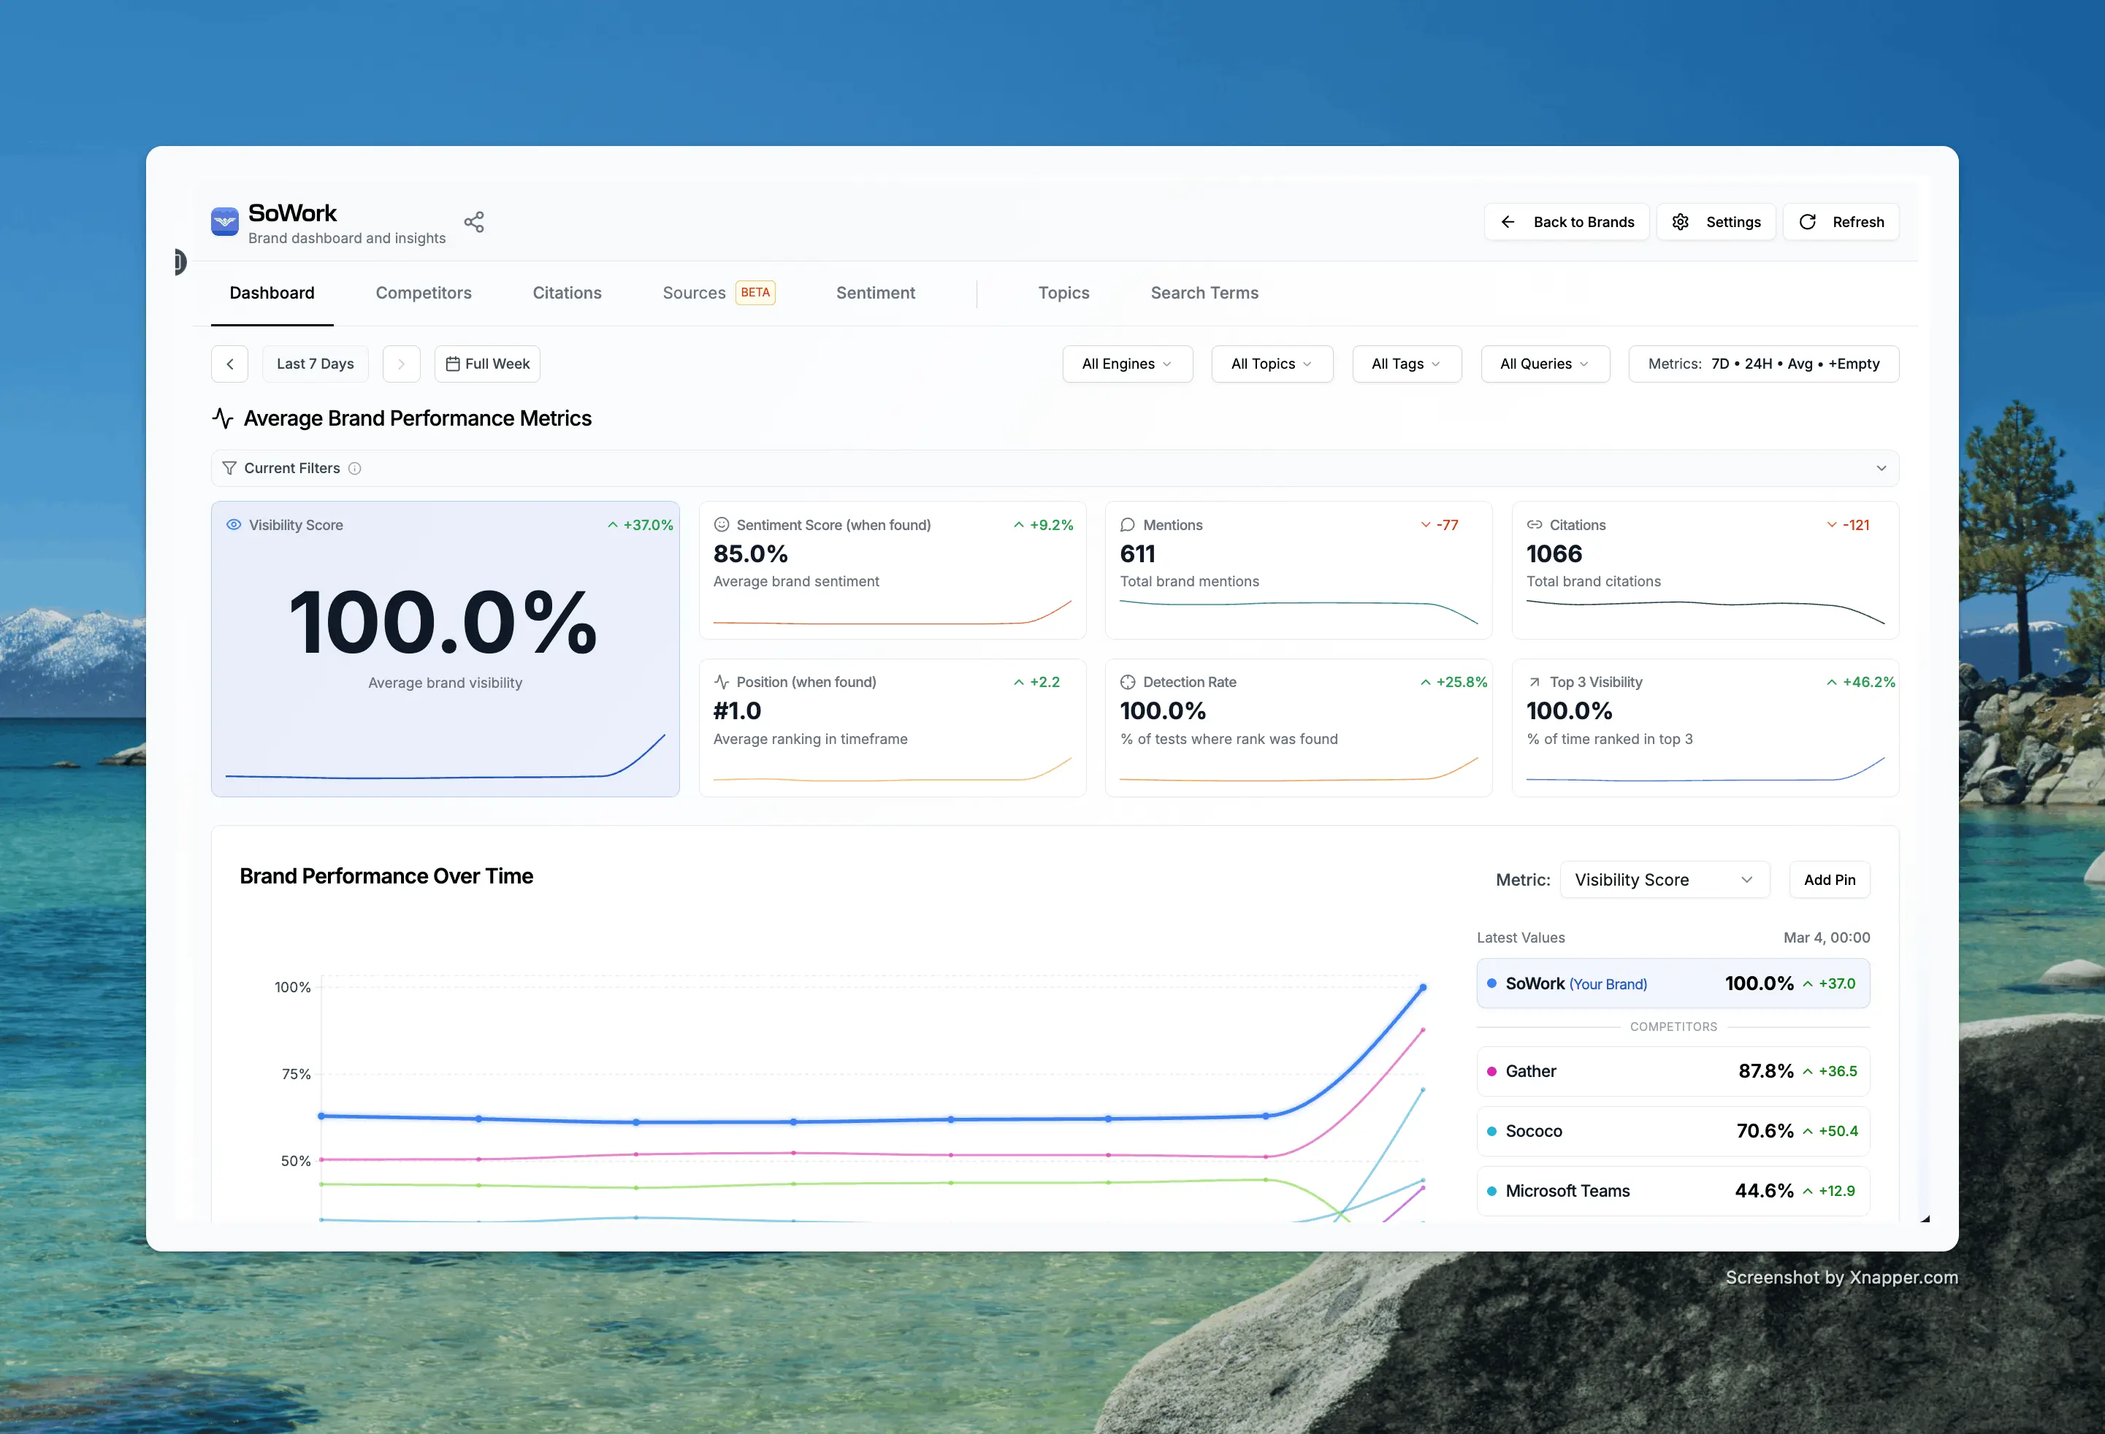2105x1434 pixels.
Task: Click the smiley icon on Sentiment Score card
Action: click(721, 524)
